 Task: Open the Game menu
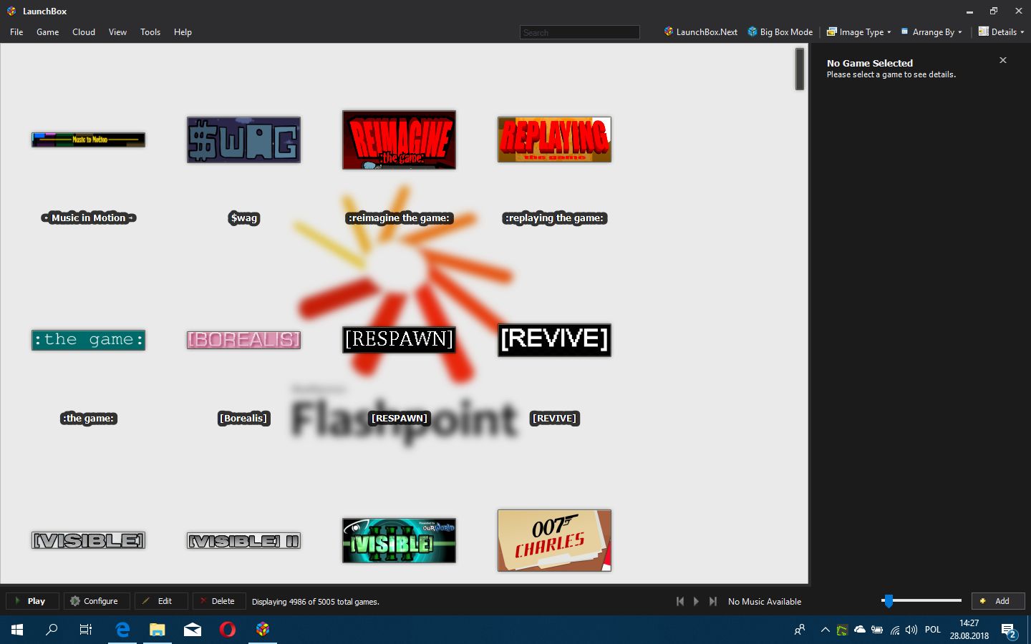tap(48, 32)
